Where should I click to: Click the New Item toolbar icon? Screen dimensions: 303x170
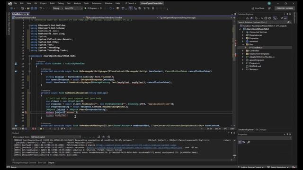click(23, 8)
